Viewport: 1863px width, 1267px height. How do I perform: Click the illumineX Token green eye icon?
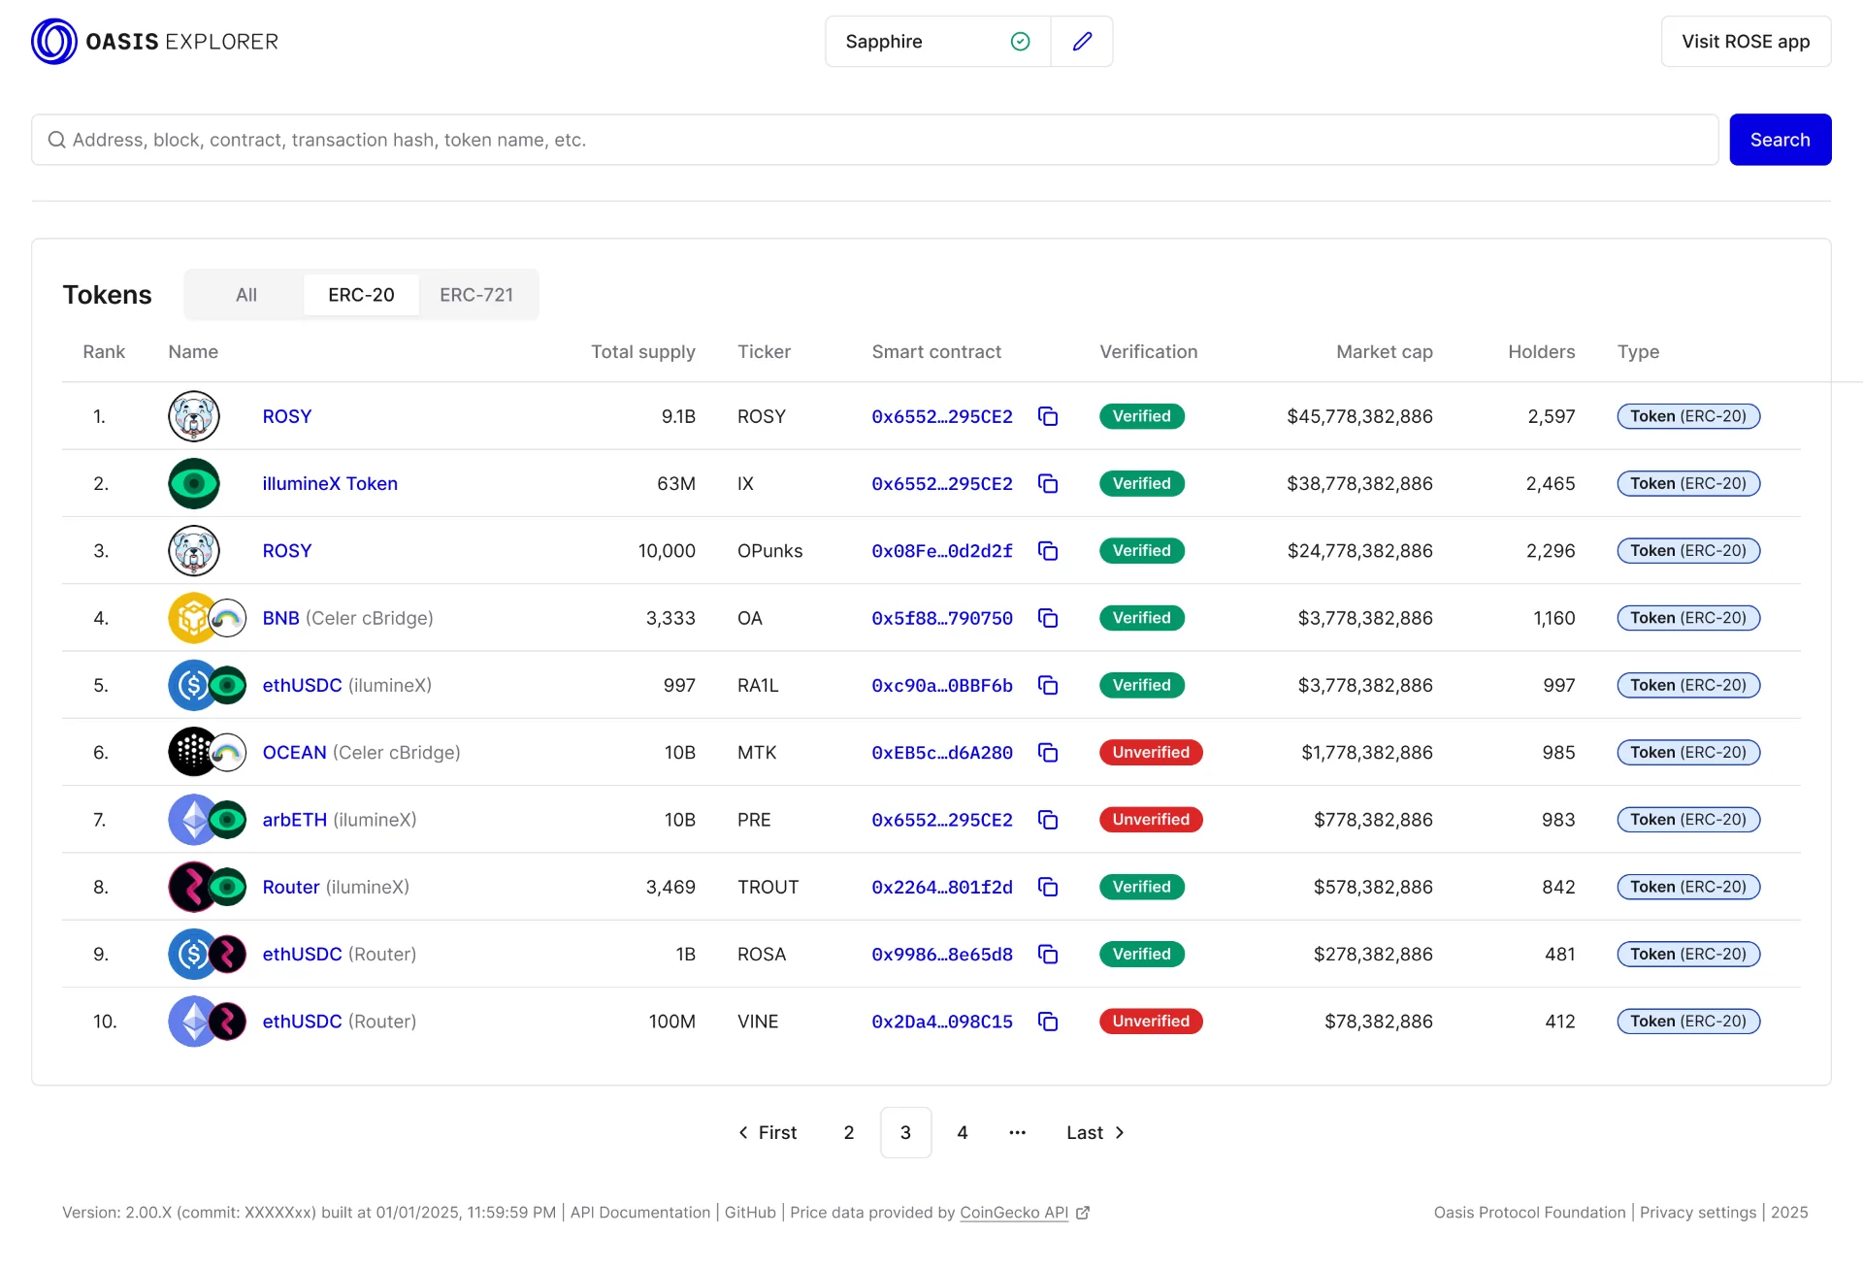click(194, 483)
